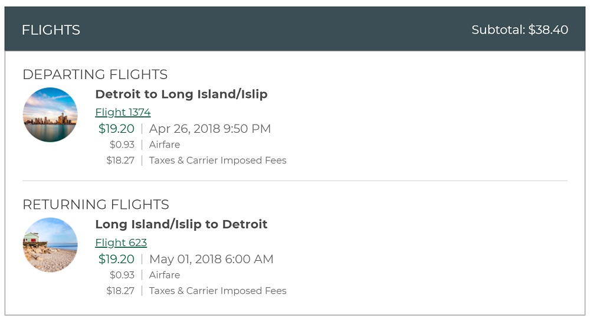Click the departing flight Airfare label

pos(165,145)
